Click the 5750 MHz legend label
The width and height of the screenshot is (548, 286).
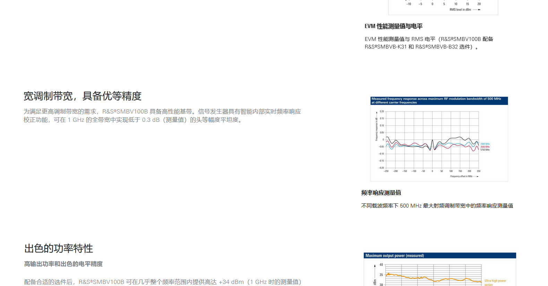[485, 150]
